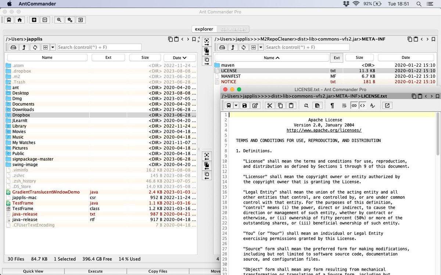Save file in LICENSE.txt editor
The image size is (441, 275).
245,106
